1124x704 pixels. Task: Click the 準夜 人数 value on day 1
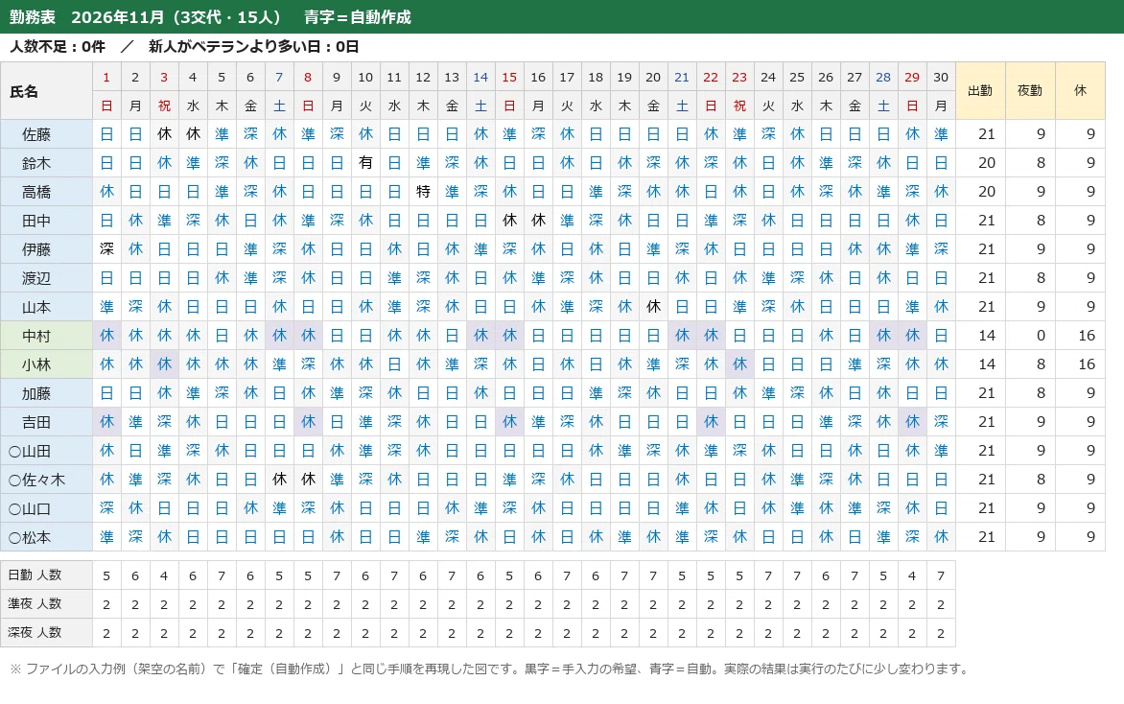click(106, 604)
